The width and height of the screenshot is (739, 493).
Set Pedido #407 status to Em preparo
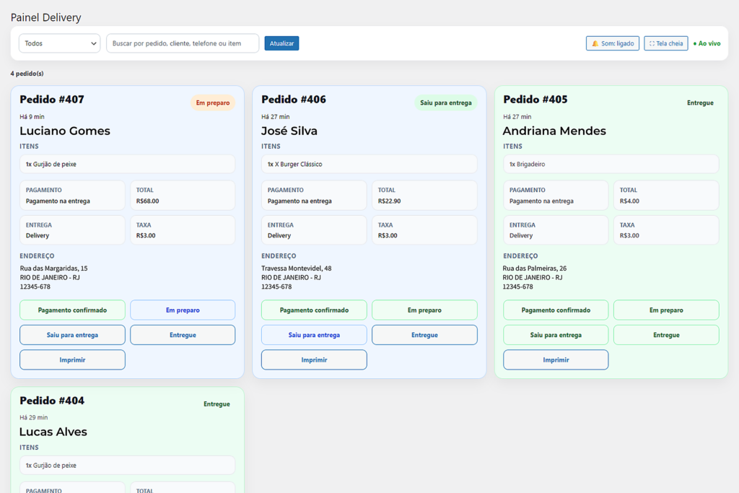[x=183, y=310]
